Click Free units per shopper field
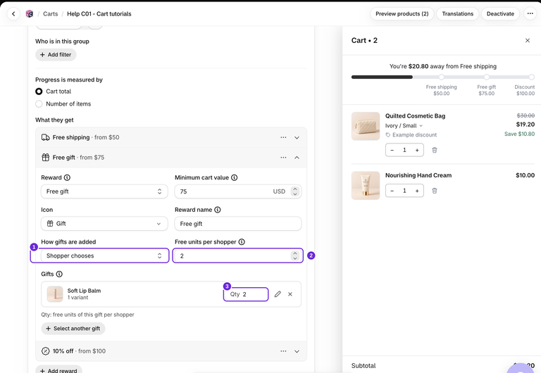Screen dimensions: 541x373 [238, 255]
